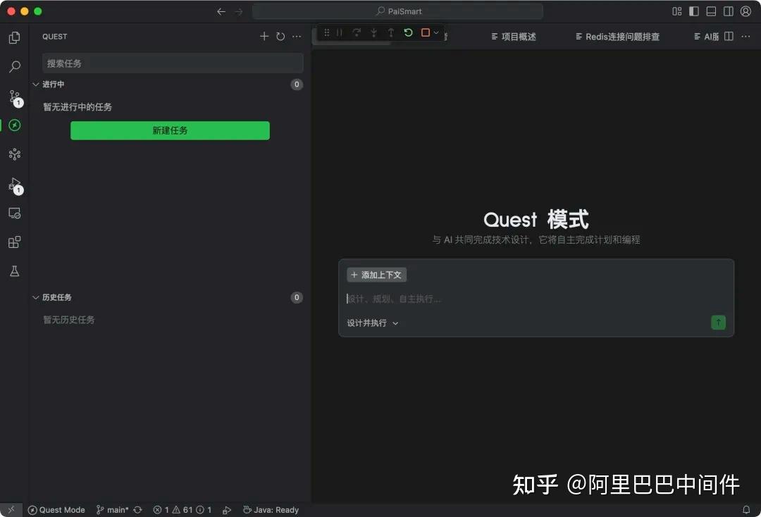Collapse the 进行中 task section
761x517 pixels.
point(36,84)
